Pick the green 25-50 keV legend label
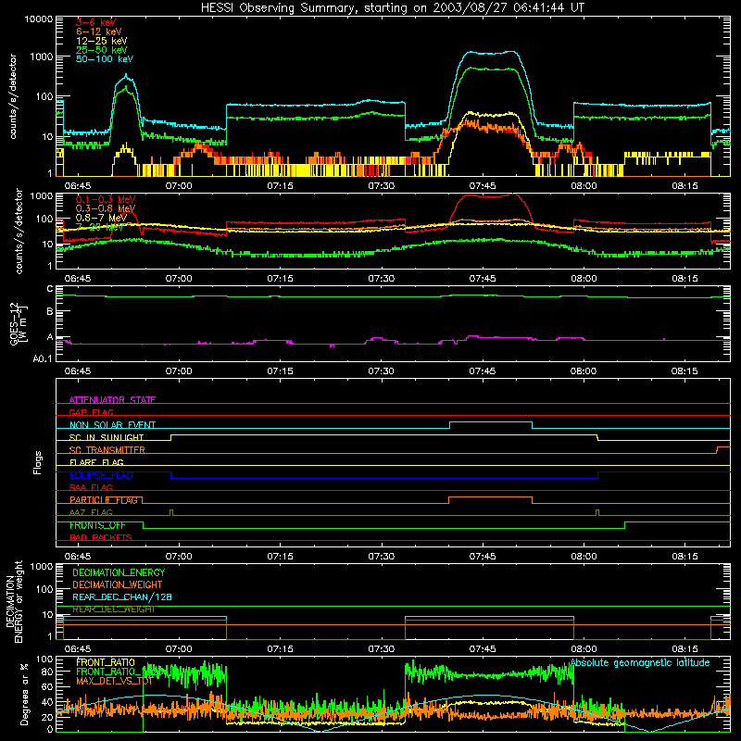Screen dimensions: 741x741 coord(102,50)
